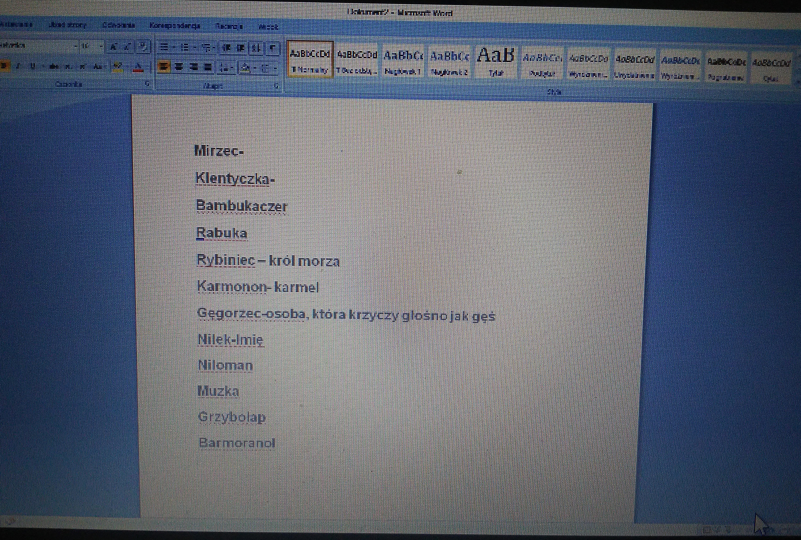The image size is (801, 540).
Task: Click the text highlight color button
Action: click(x=118, y=66)
